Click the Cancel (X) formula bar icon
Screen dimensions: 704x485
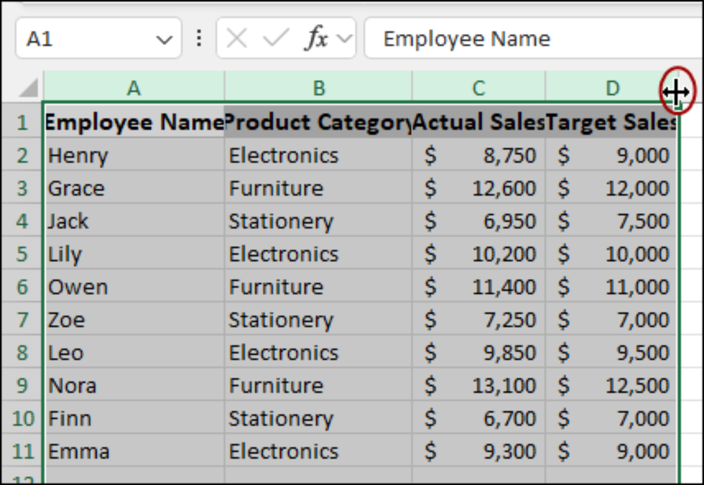click(237, 38)
